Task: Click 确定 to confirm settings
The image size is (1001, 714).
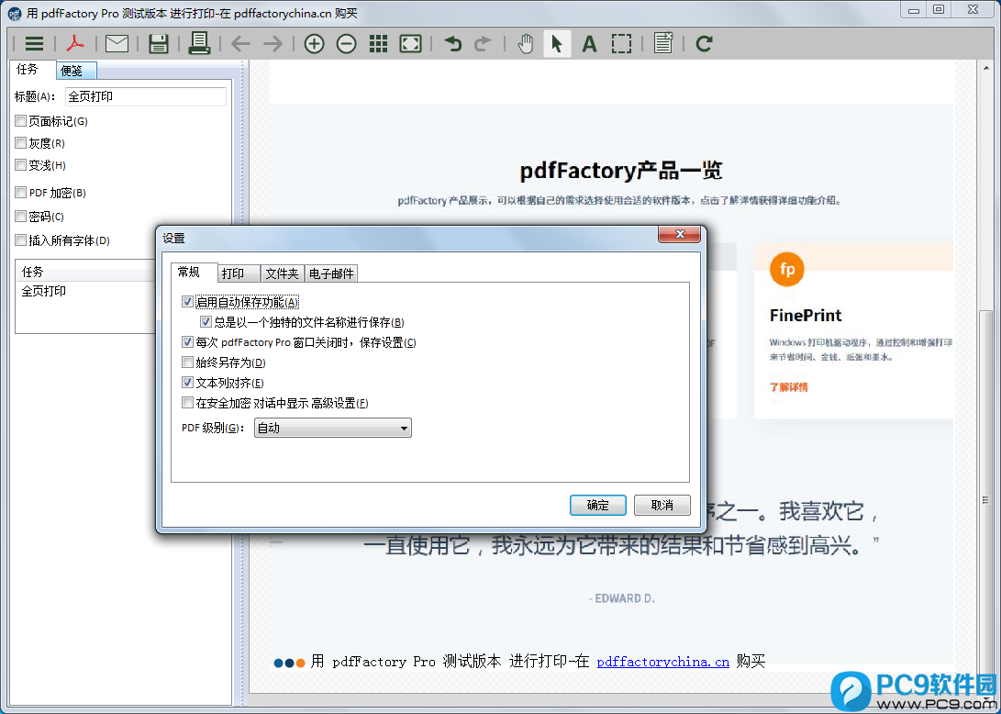Action: tap(598, 505)
